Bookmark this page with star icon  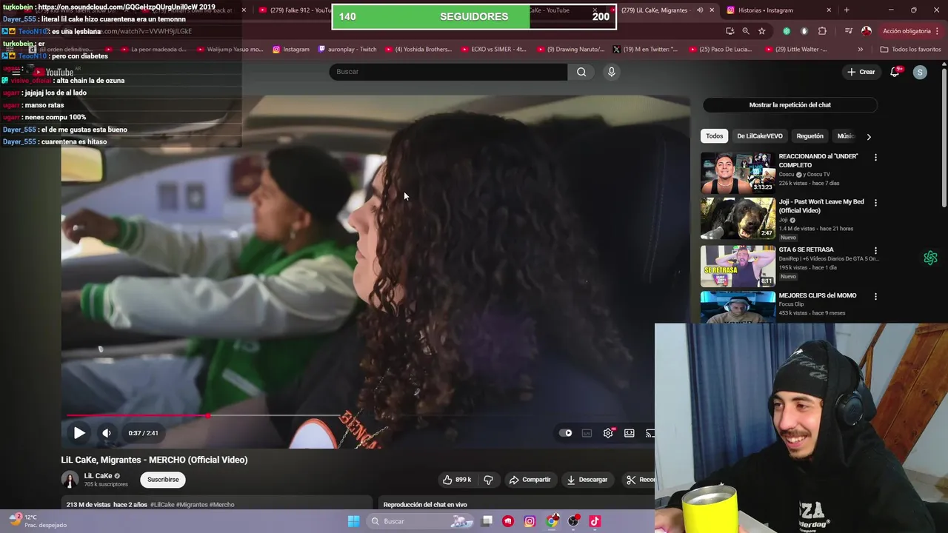click(x=761, y=31)
